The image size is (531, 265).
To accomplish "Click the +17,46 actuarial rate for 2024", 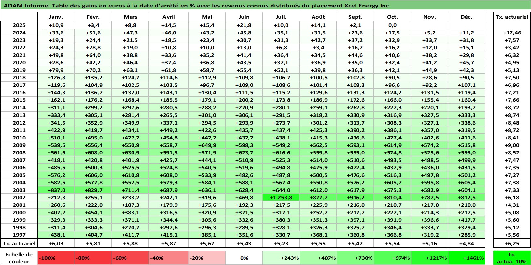I will [x=512, y=33].
